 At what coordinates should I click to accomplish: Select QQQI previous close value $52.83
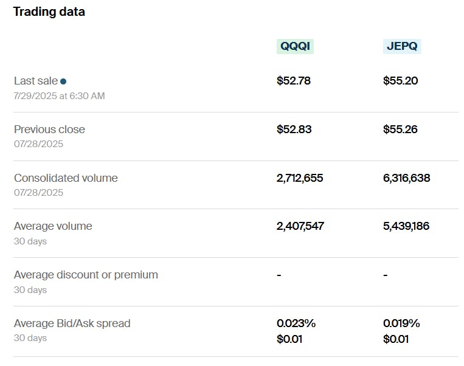(294, 129)
